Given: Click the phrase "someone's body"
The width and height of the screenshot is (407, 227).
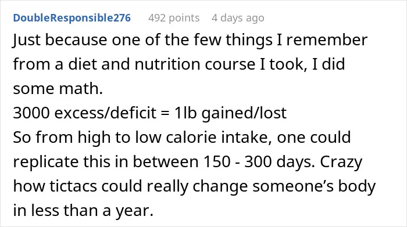Looking at the screenshot, I should tap(314, 186).
